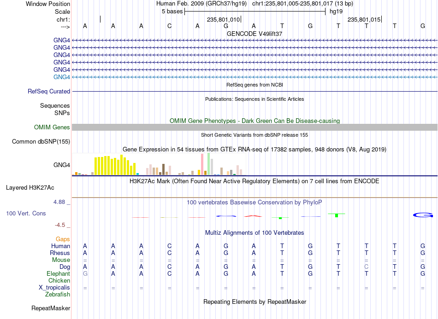Select the tall pink GTEx expression bar
Viewport: 438px width, 319px height.
point(202,164)
